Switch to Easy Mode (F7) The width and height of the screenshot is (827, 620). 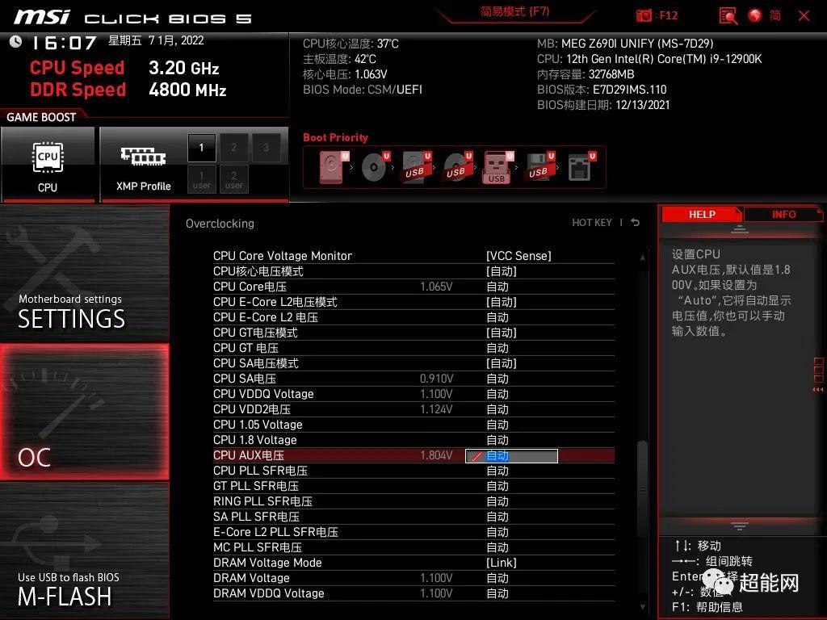pos(514,11)
